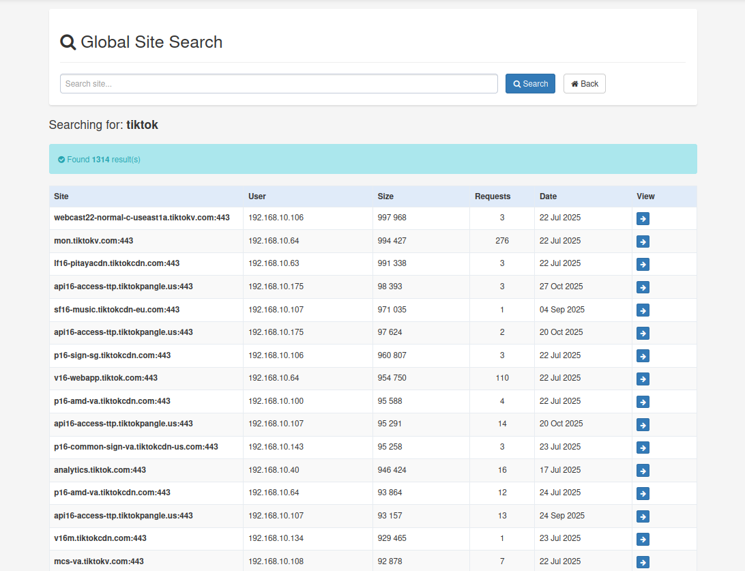The image size is (745, 571).
Task: Focus the Search site input field
Action: 279,84
